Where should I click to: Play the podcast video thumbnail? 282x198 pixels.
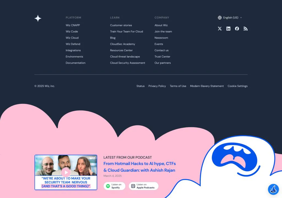pos(66,172)
